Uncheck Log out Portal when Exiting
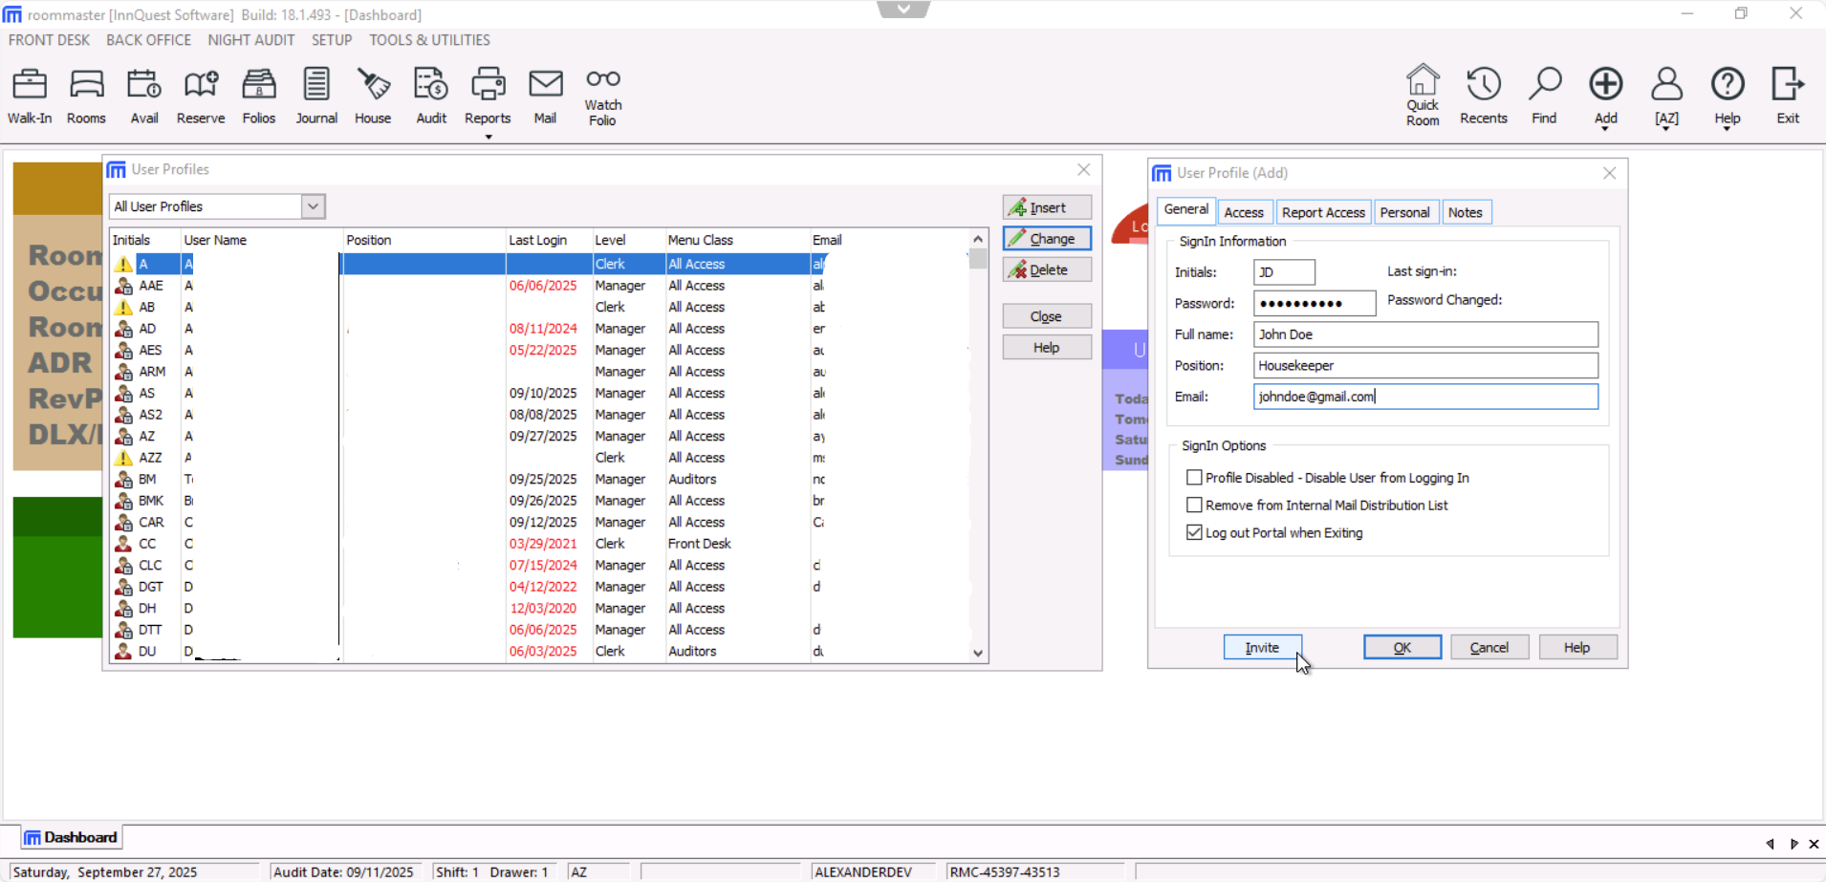Viewport: 1826px width, 882px height. pyautogui.click(x=1194, y=532)
